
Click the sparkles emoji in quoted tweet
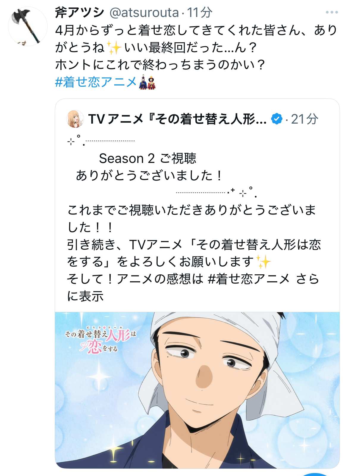[x=263, y=262]
